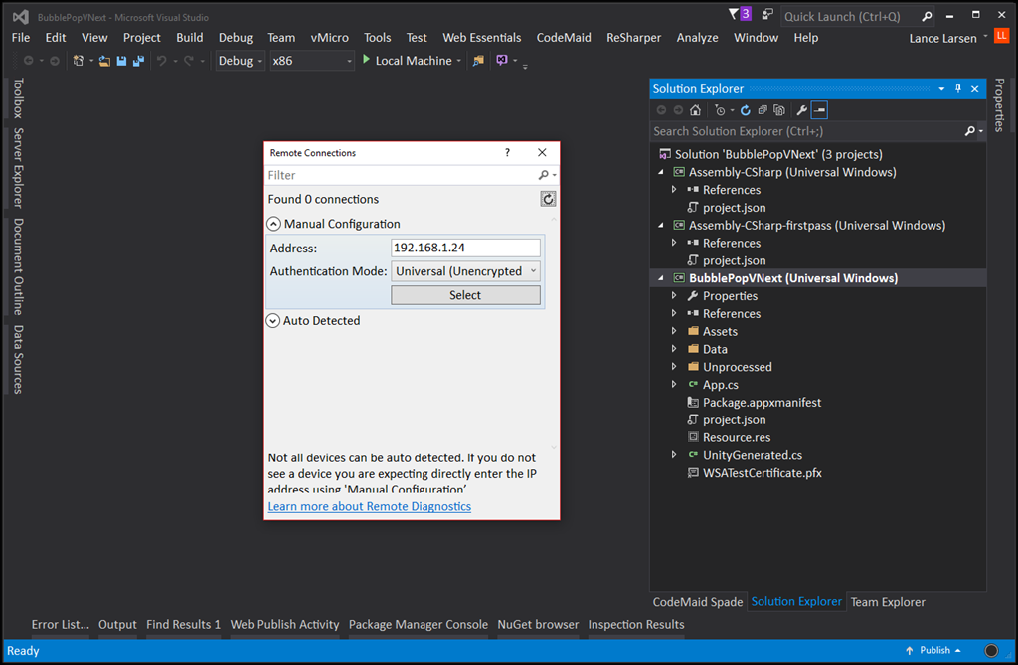Screen dimensions: 1018x665
Task: Collapse the BubblePopVNext project node
Action: point(661,278)
